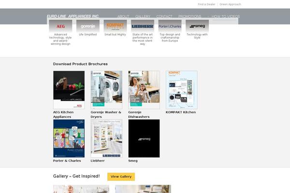
Task: Open the Liebherr refrigerator brochure cover
Action: (x=106, y=138)
